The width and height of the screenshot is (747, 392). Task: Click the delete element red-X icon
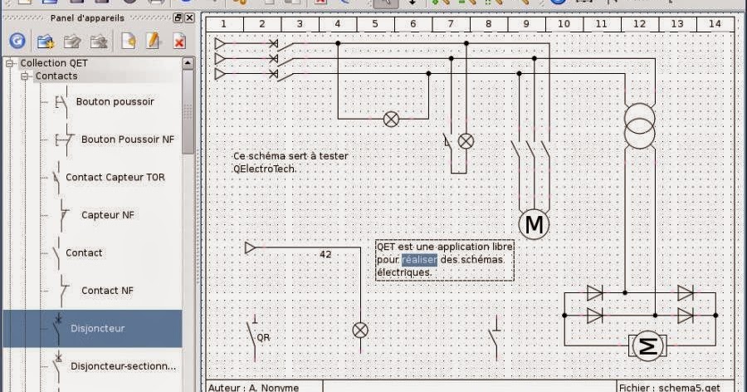click(179, 42)
